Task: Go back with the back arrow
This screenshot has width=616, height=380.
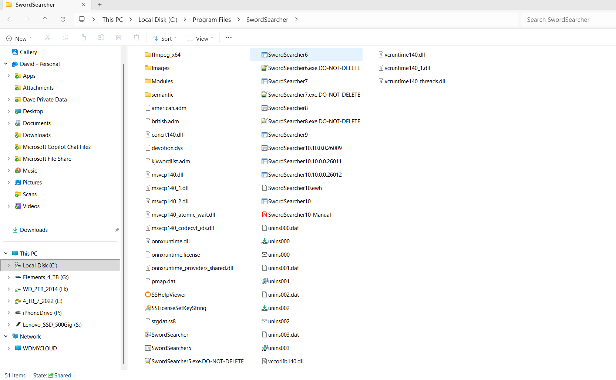Action: pos(10,19)
